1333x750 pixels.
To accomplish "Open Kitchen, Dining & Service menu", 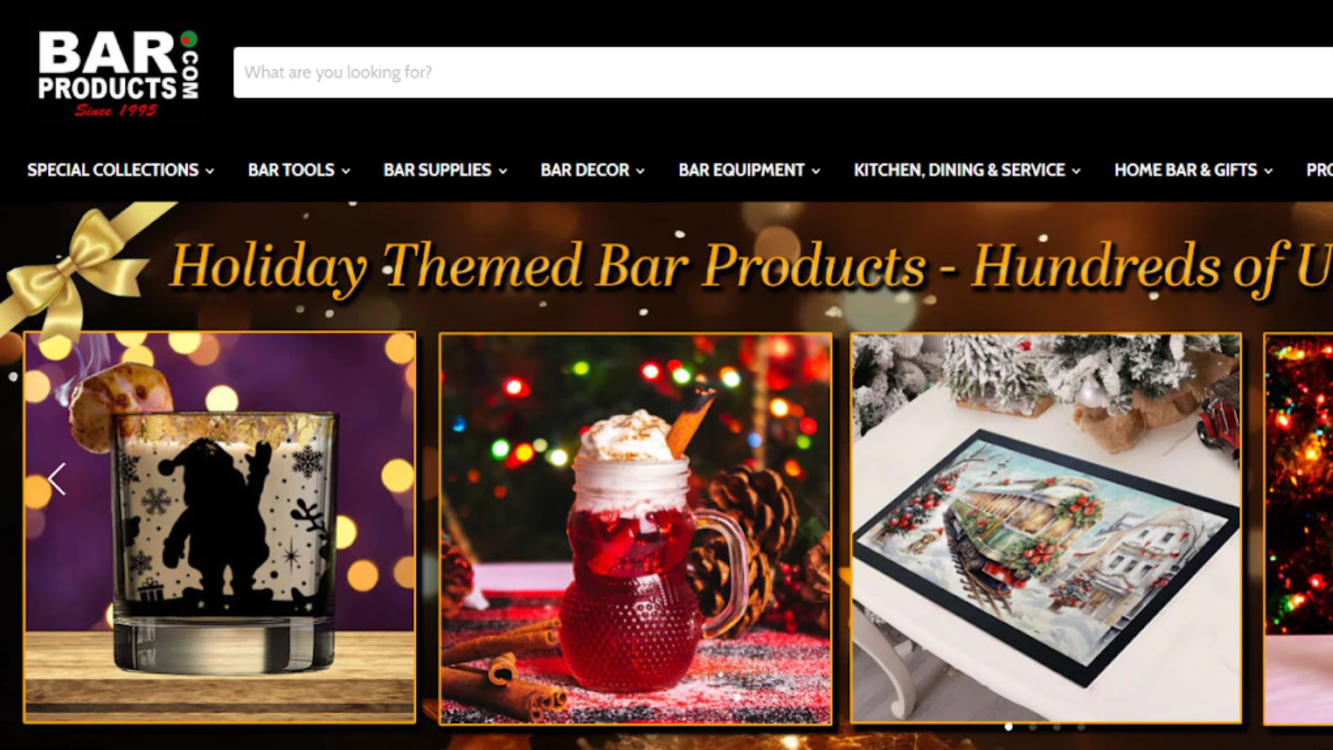I will (x=966, y=170).
